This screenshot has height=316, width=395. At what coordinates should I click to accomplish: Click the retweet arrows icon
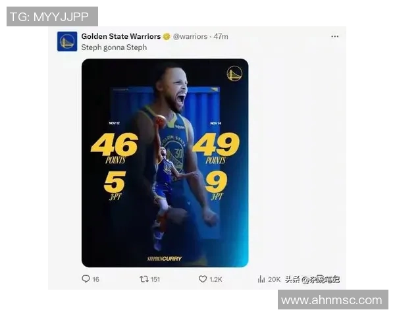click(x=144, y=279)
